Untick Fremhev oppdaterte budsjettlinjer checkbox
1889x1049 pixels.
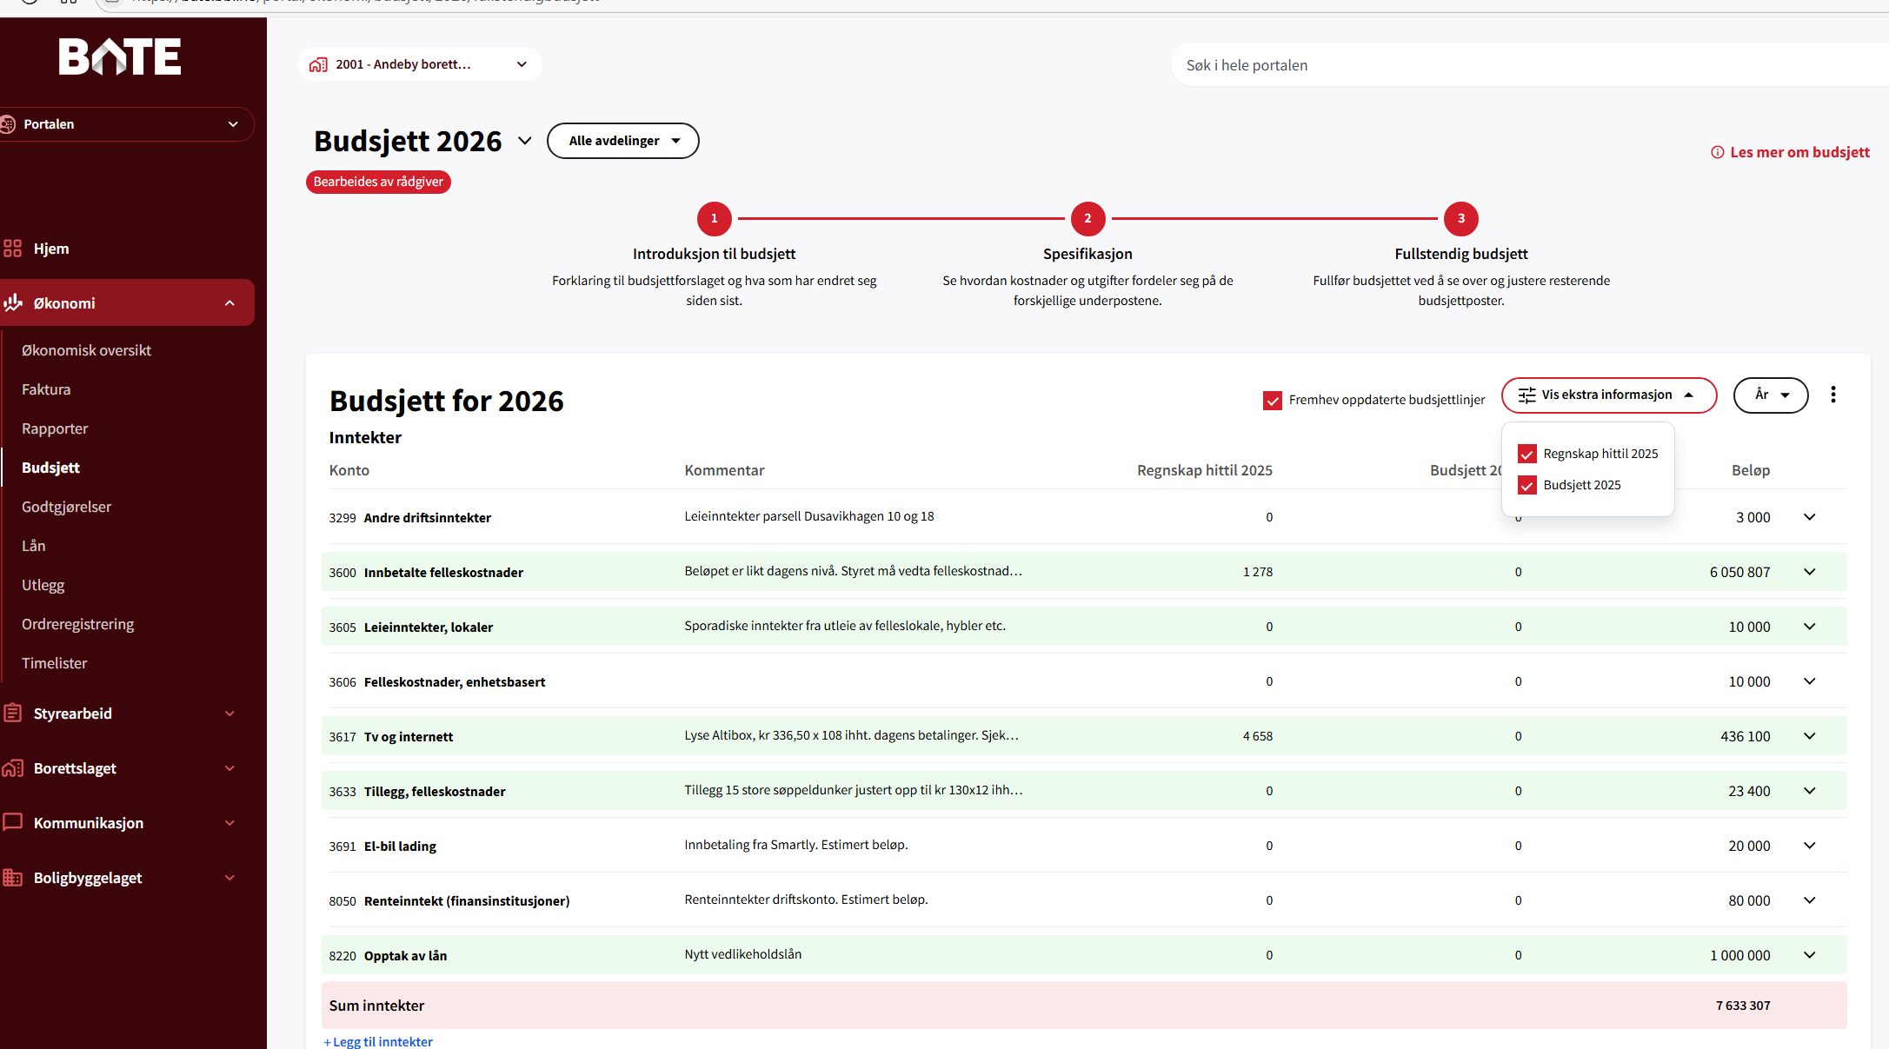tap(1272, 400)
